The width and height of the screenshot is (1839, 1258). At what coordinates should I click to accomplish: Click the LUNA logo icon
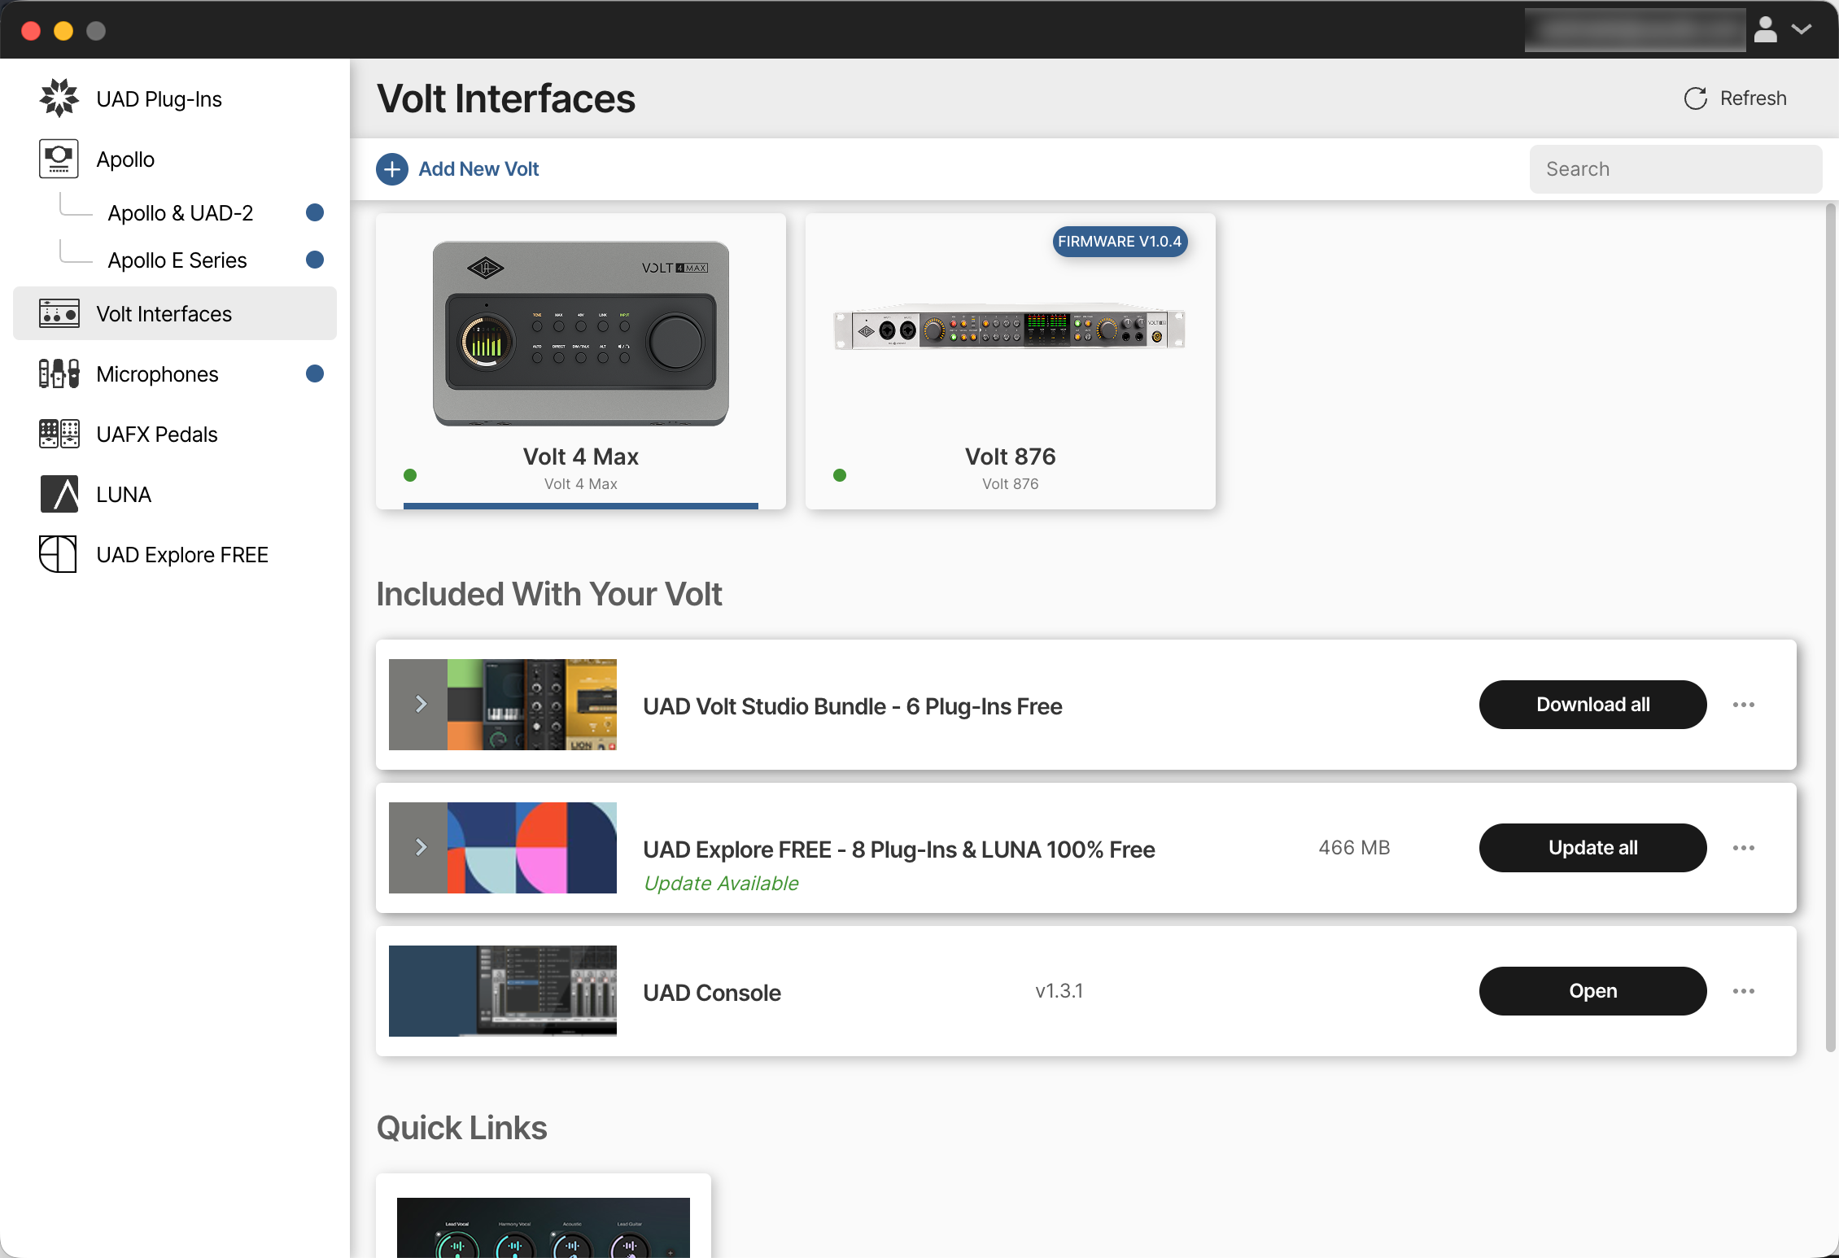click(x=59, y=494)
